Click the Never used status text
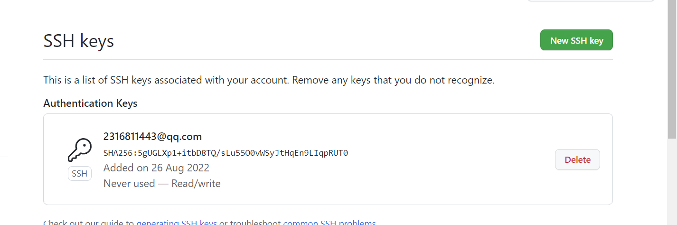Viewport: 677px width, 225px height. click(129, 183)
